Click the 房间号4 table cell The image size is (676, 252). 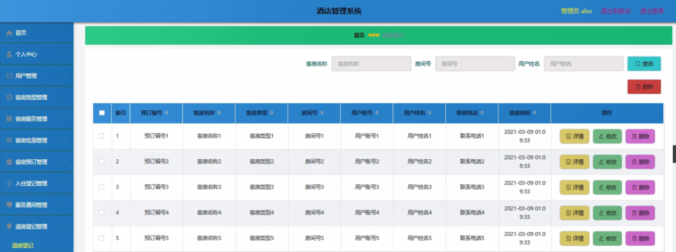(x=314, y=213)
